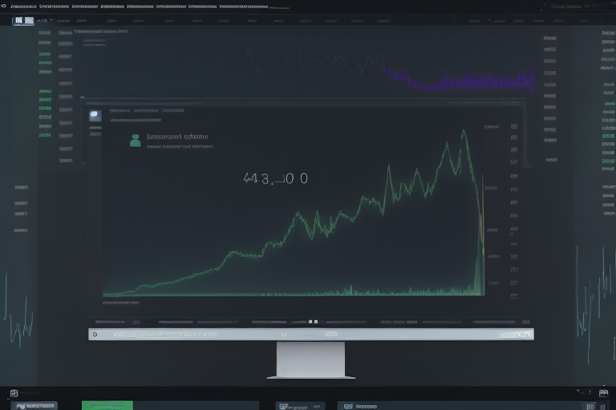Image resolution: width=616 pixels, height=410 pixels.
Task: Click the account name text beside the profile icon
Action: pyautogui.click(x=176, y=137)
